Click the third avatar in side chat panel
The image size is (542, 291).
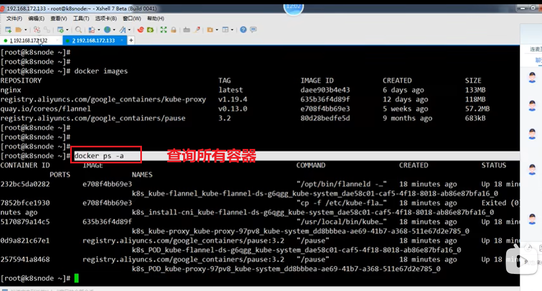[x=532, y=134]
